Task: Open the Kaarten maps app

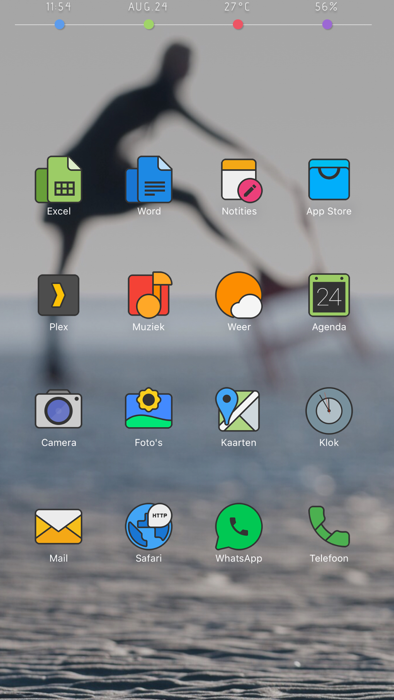Action: [x=238, y=409]
